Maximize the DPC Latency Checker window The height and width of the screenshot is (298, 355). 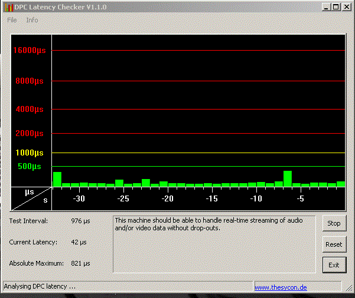(336, 7)
